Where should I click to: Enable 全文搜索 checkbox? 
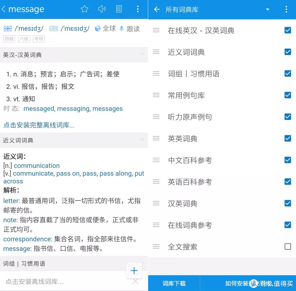click(288, 246)
